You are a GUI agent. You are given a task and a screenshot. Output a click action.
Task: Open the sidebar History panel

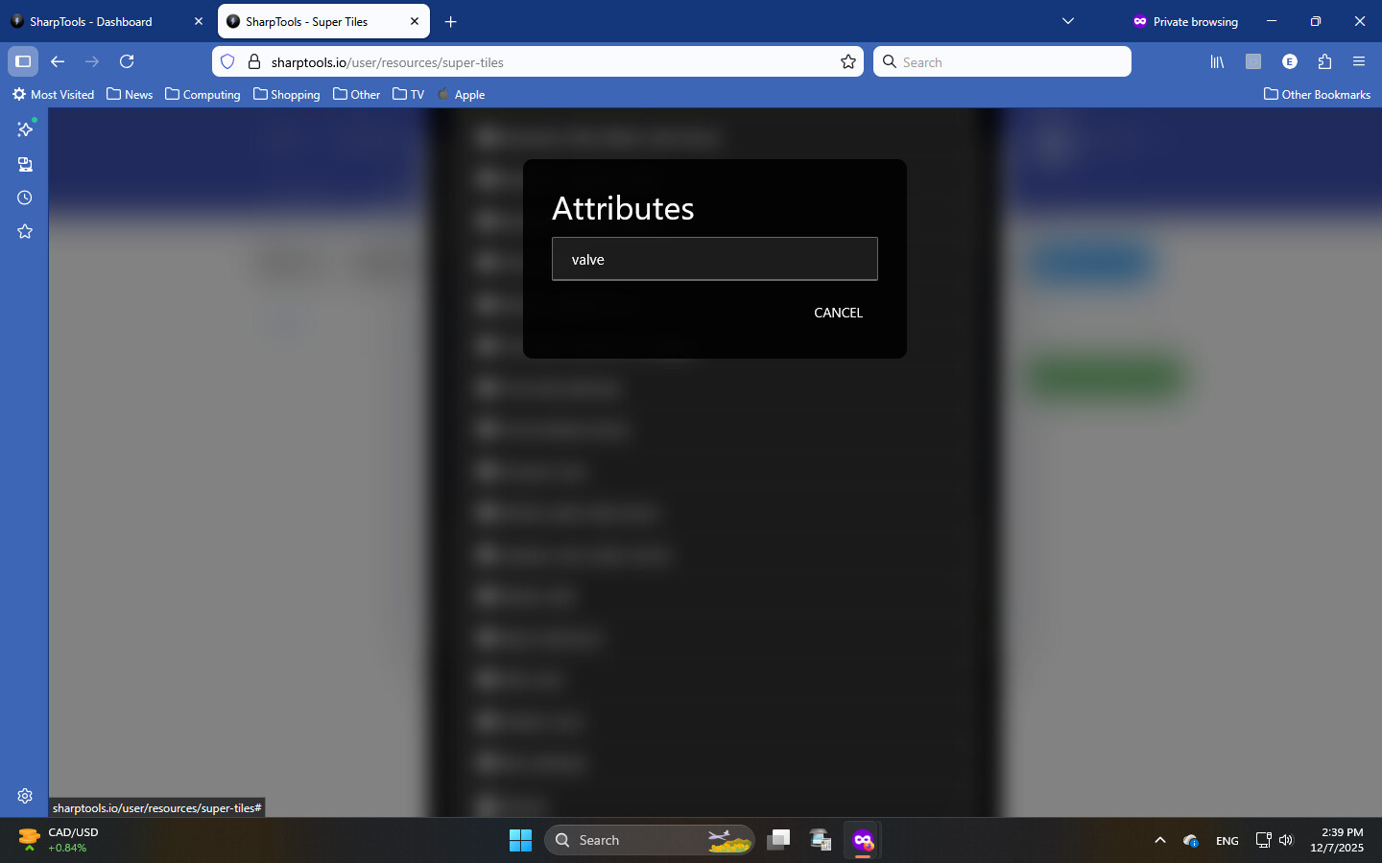click(x=25, y=198)
